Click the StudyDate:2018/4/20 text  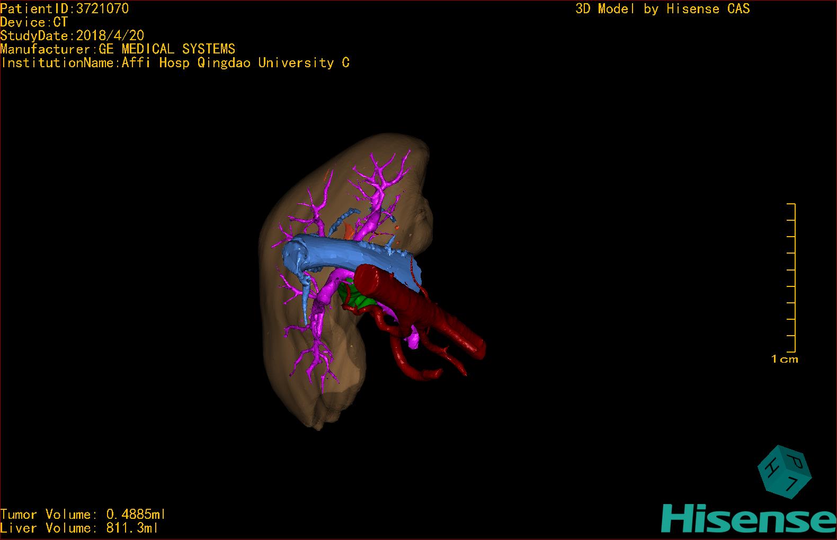[x=72, y=35]
